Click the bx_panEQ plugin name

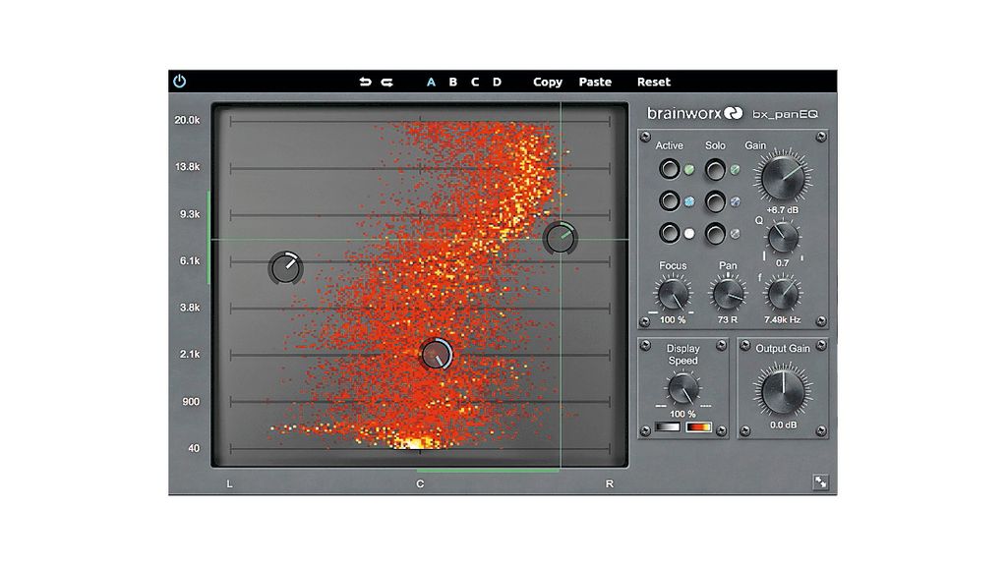tap(785, 114)
